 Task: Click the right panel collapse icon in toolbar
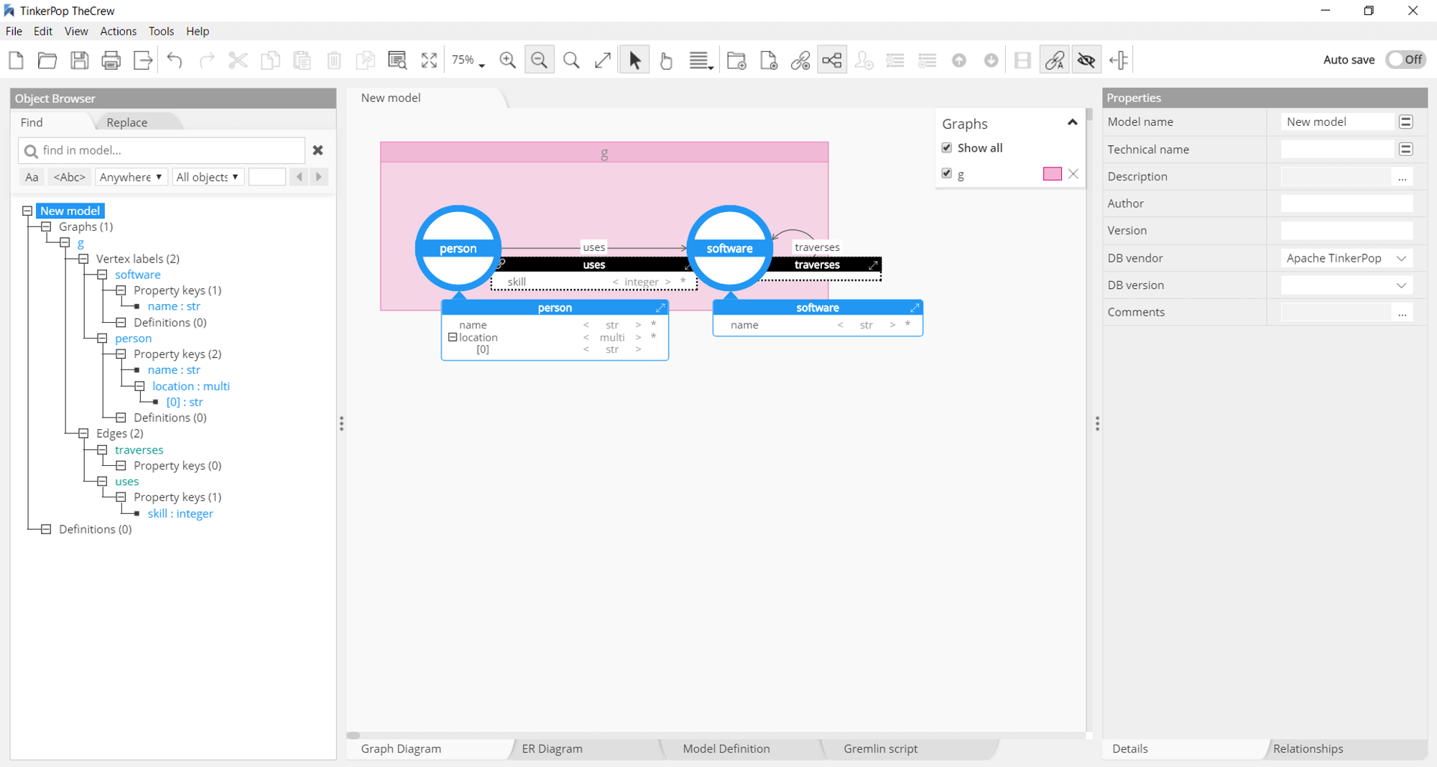[x=1119, y=60]
